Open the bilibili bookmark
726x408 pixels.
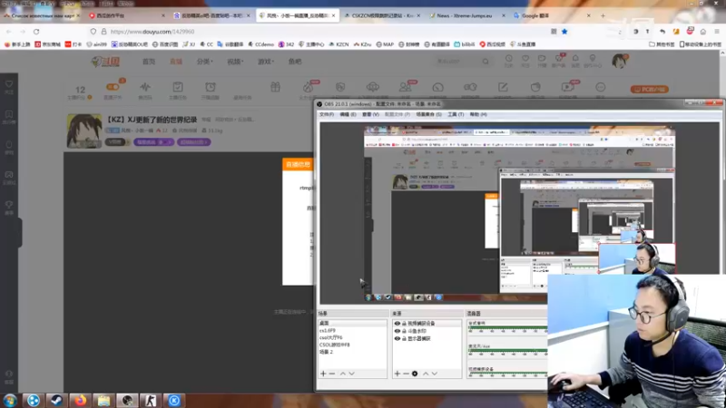click(x=465, y=44)
